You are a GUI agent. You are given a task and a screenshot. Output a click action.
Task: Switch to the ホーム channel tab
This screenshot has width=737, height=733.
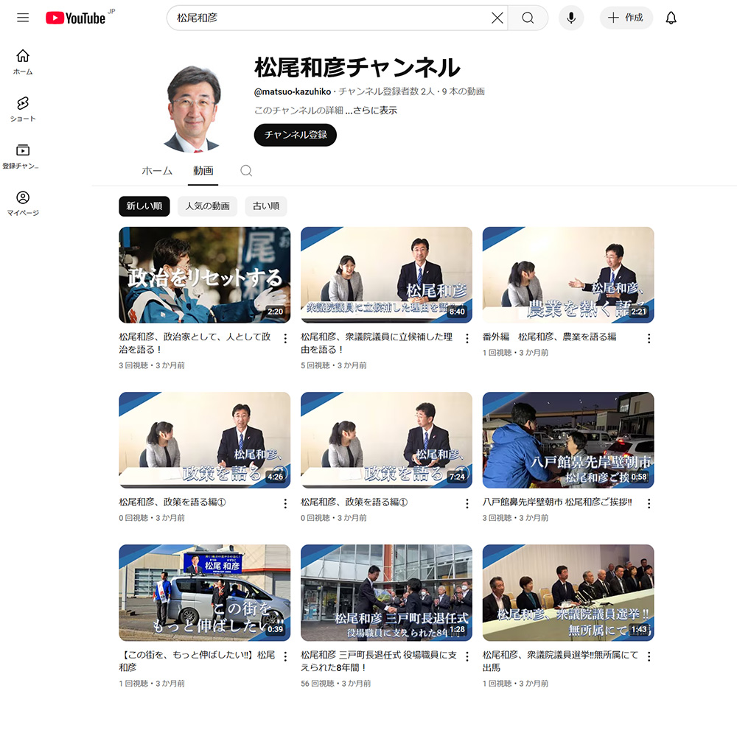coord(157,170)
